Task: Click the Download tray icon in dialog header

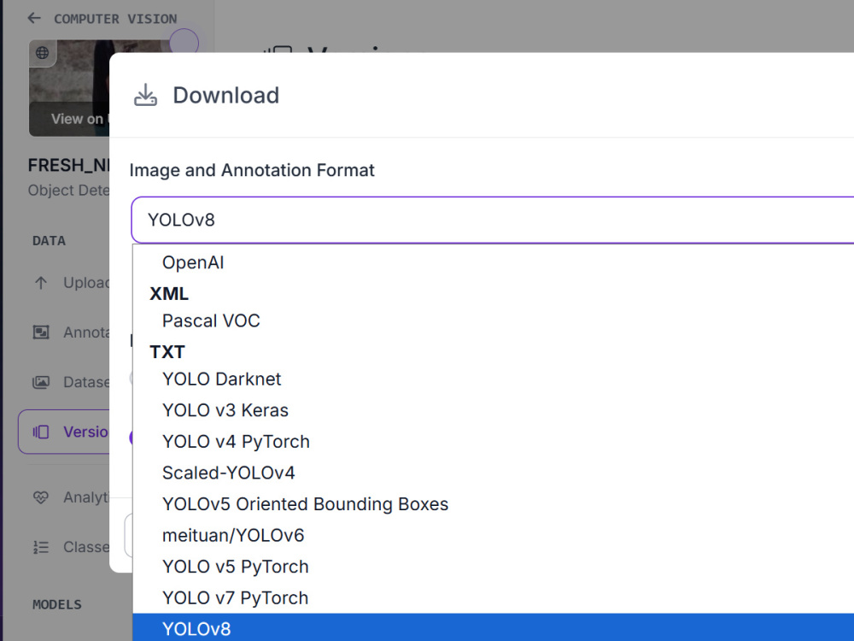Action: [x=145, y=95]
